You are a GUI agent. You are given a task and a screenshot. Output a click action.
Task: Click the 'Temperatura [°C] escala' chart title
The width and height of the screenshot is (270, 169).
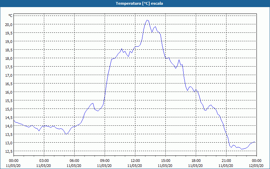point(139,3)
